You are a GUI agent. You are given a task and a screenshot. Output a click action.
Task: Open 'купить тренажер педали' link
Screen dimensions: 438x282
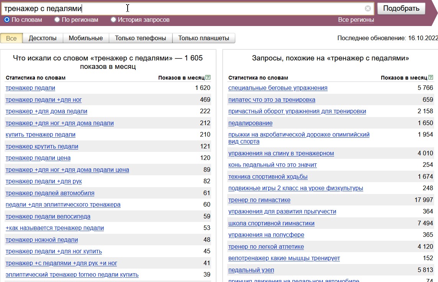40,135
